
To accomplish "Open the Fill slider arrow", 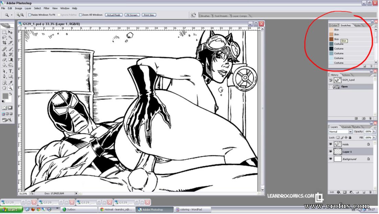I will coord(374,138).
